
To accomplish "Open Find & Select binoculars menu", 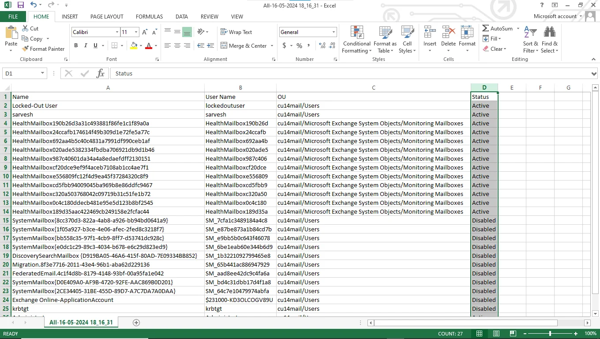I will pyautogui.click(x=549, y=39).
